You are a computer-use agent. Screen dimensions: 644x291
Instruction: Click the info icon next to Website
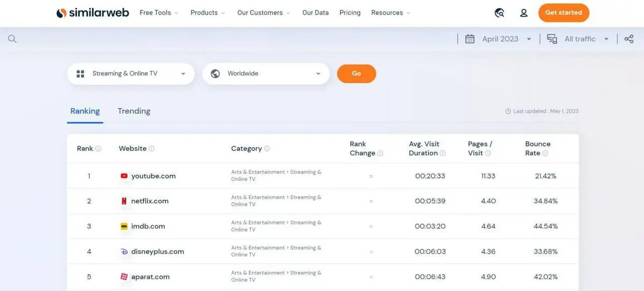click(151, 149)
